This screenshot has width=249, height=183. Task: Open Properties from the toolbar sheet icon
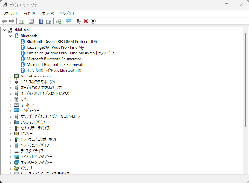click(31, 21)
